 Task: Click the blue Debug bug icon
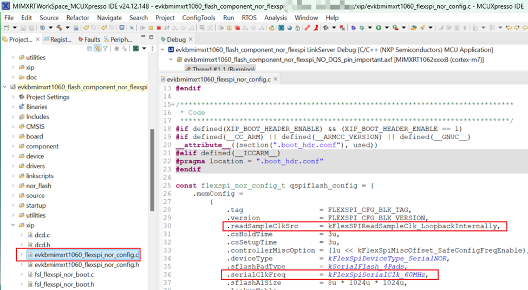pyautogui.click(x=353, y=28)
